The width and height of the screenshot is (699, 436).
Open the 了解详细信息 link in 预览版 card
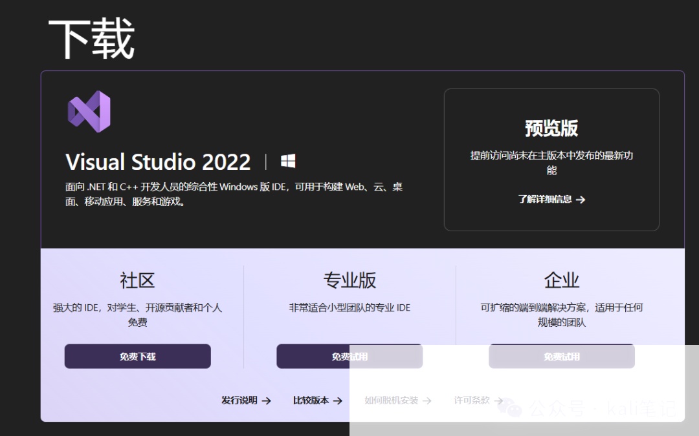click(x=551, y=200)
